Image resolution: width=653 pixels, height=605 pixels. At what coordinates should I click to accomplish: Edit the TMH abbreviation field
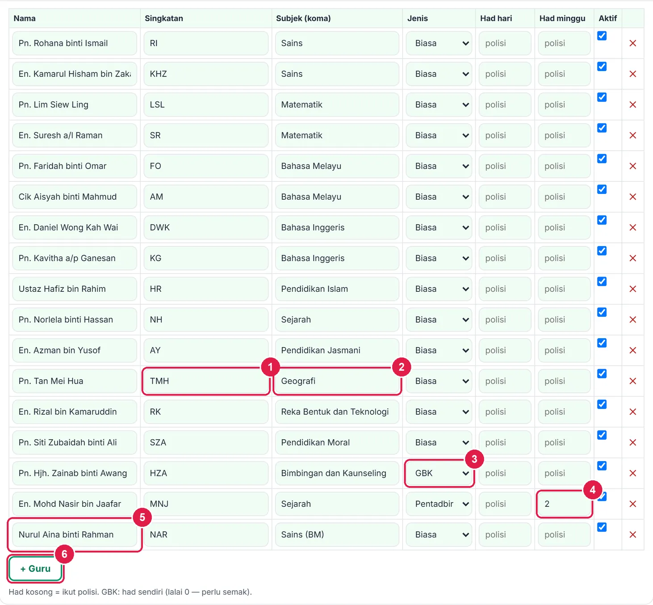[206, 381]
